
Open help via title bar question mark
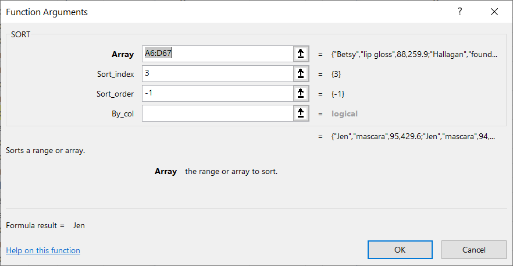(x=459, y=12)
